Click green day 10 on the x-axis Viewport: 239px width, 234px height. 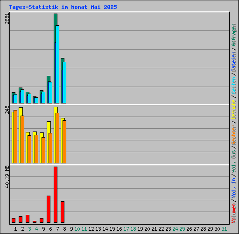[77, 229]
